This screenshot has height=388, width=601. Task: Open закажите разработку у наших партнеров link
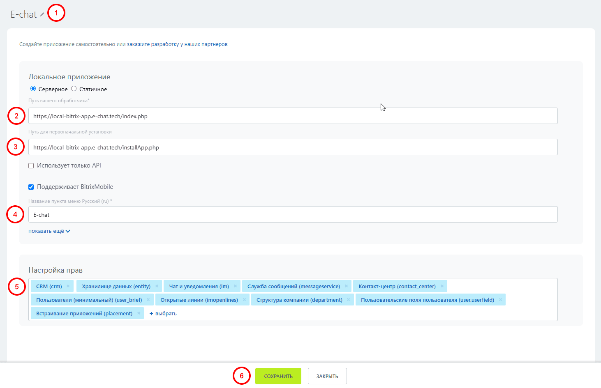click(177, 44)
